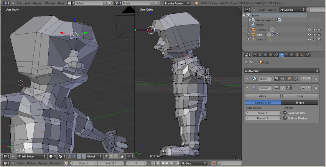
Task: Click the Camera object icon in outliner
Action: tap(253, 29)
